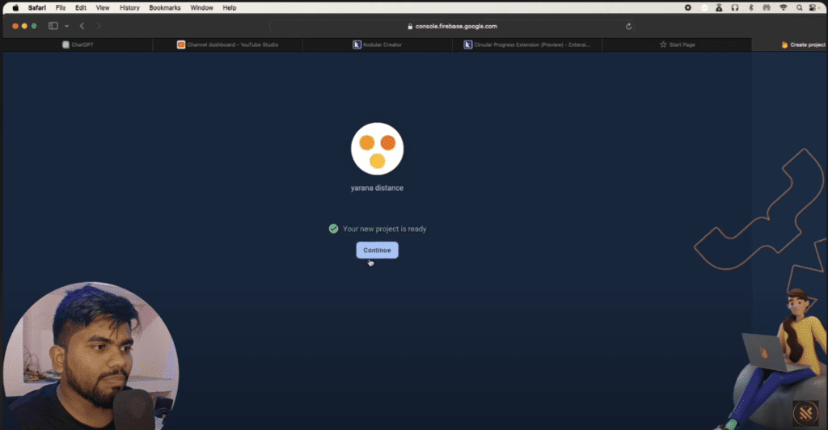The height and width of the screenshot is (430, 828).
Task: Open the Channel dashboard YouTube Studio tab
Action: point(227,44)
